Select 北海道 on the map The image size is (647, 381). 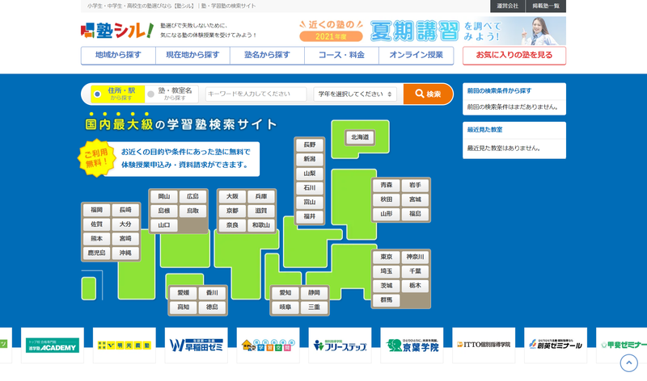pyautogui.click(x=360, y=137)
